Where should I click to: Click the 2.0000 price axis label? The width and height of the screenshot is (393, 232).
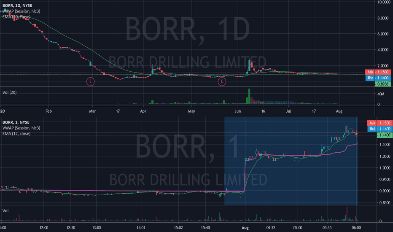coord(383,66)
